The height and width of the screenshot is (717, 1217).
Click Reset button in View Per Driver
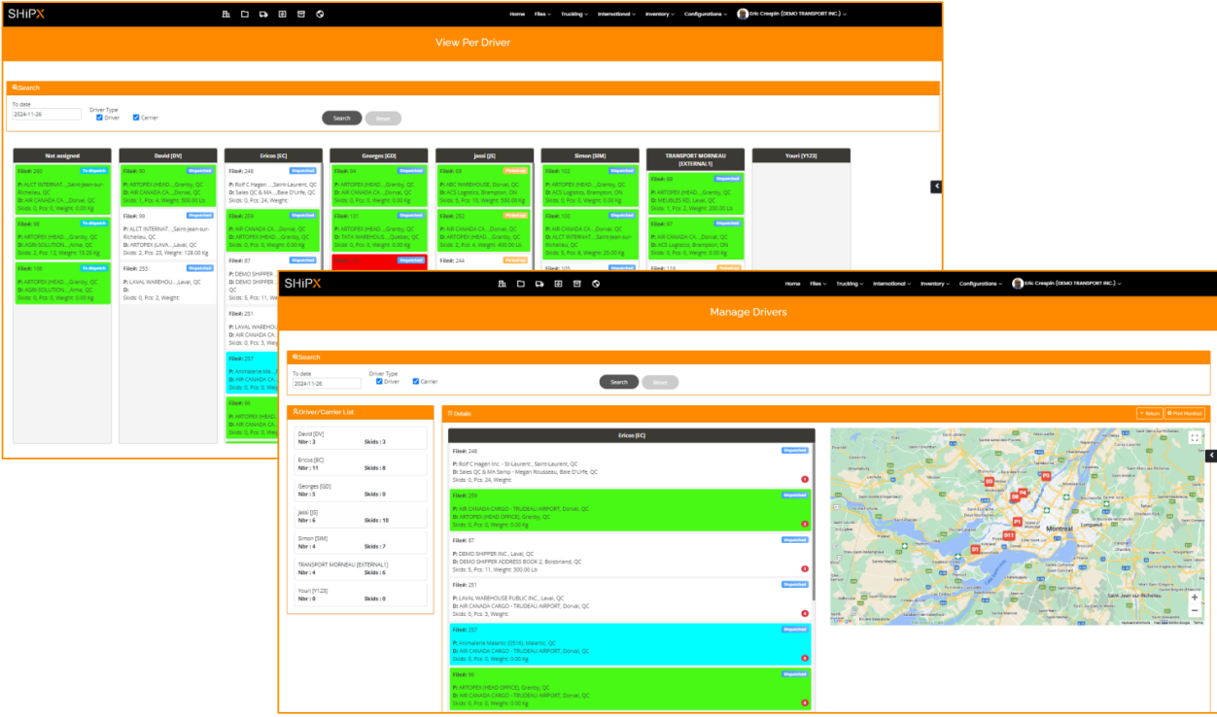click(x=383, y=119)
